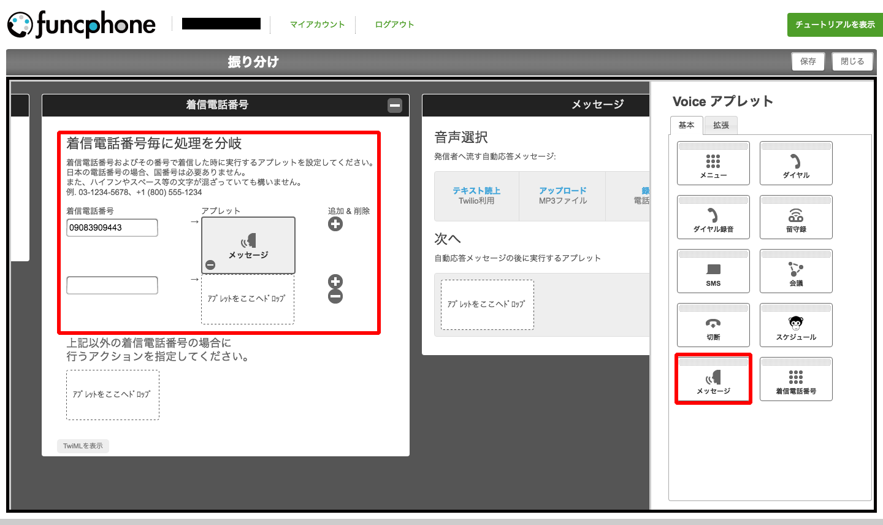The image size is (883, 525).
Task: Switch to the 拡張 tab
Action: pos(721,125)
